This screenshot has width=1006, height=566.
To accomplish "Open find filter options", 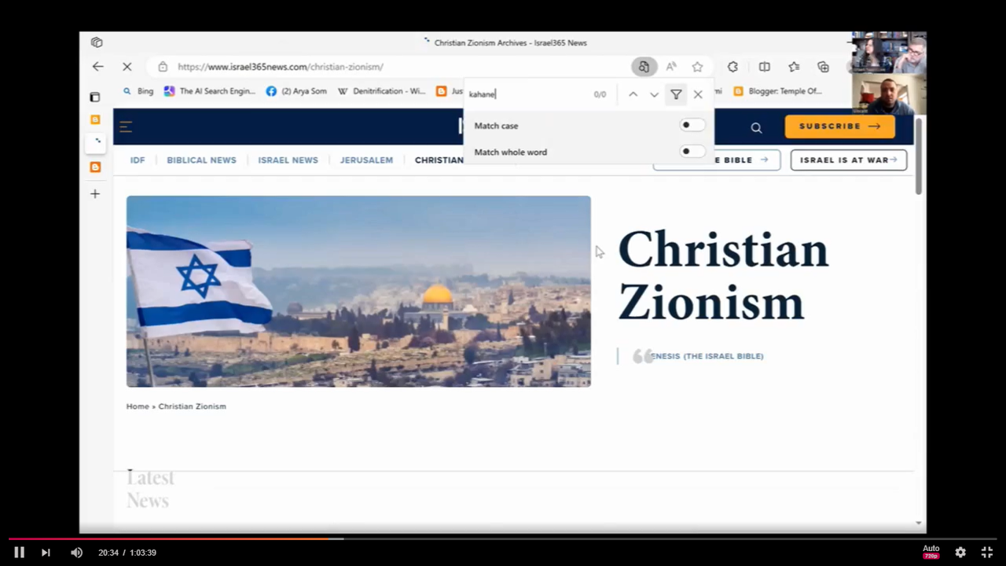I will 676,94.
